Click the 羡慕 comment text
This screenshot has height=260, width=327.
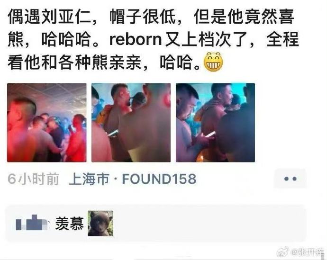[70, 224]
